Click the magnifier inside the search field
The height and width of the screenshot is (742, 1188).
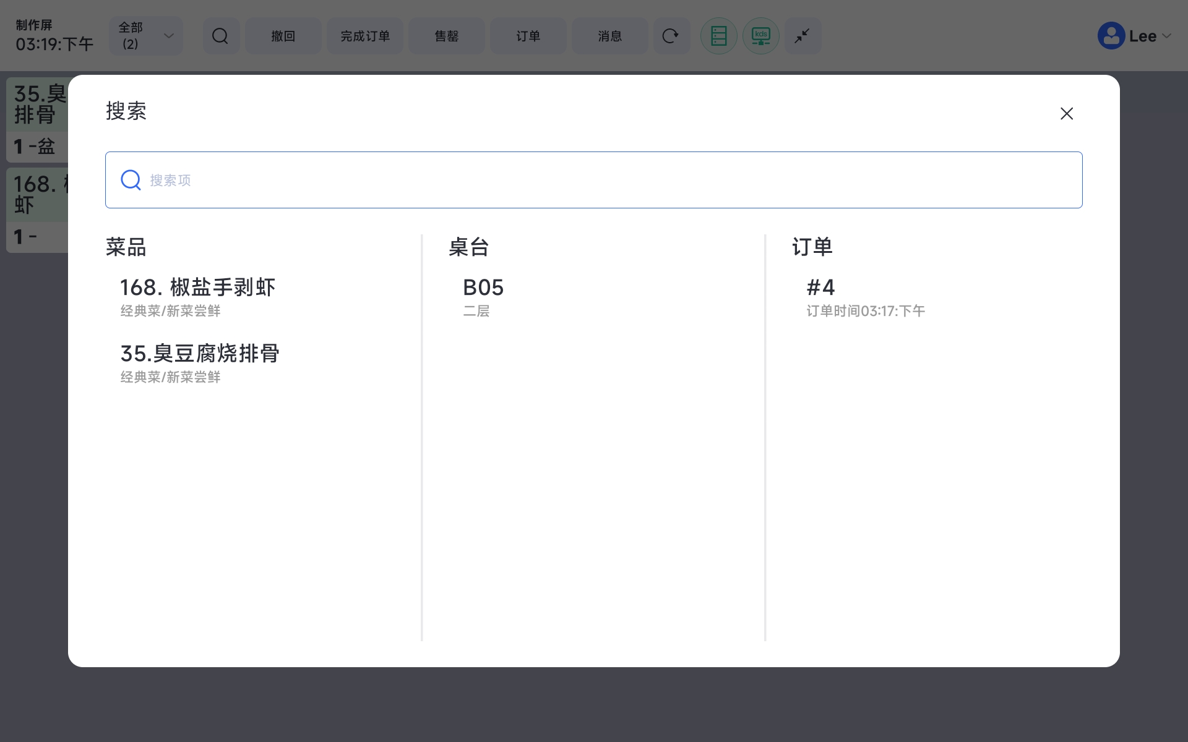click(131, 180)
